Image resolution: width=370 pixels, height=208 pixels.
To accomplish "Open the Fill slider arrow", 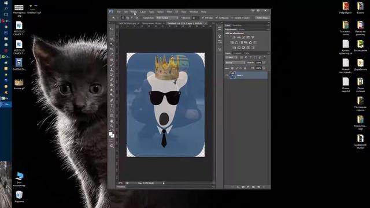I will (264, 68).
